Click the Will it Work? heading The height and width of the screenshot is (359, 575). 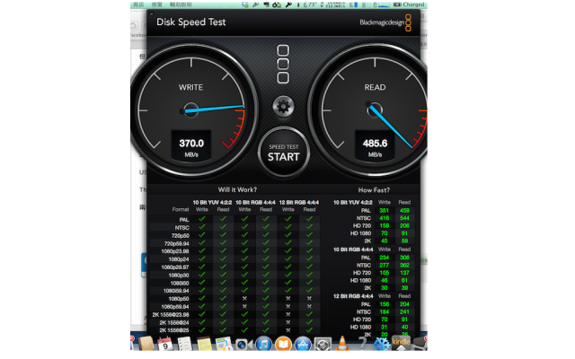tap(237, 189)
